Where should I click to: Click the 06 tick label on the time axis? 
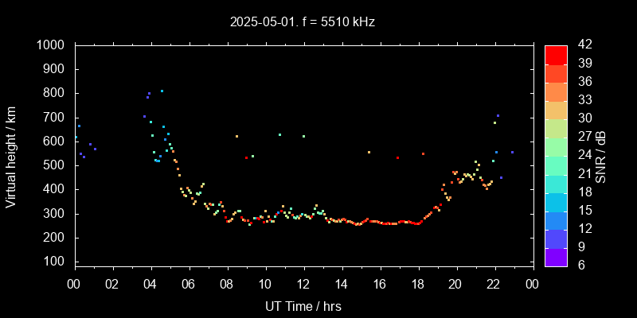189,285
